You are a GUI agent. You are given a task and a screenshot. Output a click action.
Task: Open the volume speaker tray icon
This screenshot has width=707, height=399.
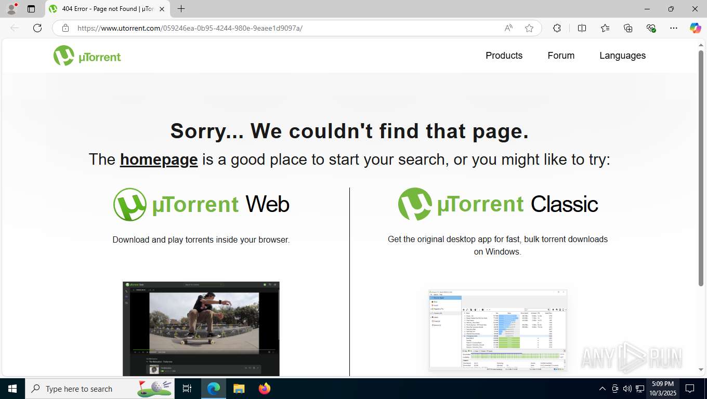pyautogui.click(x=627, y=389)
